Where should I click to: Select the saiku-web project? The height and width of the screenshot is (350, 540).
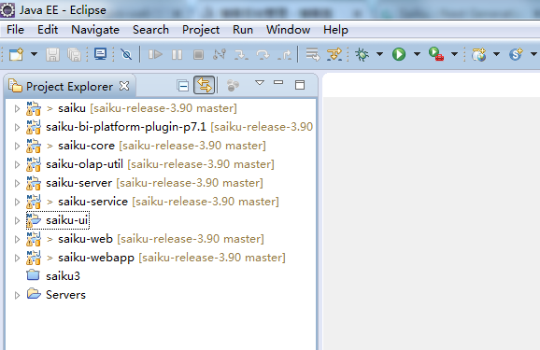click(85, 239)
